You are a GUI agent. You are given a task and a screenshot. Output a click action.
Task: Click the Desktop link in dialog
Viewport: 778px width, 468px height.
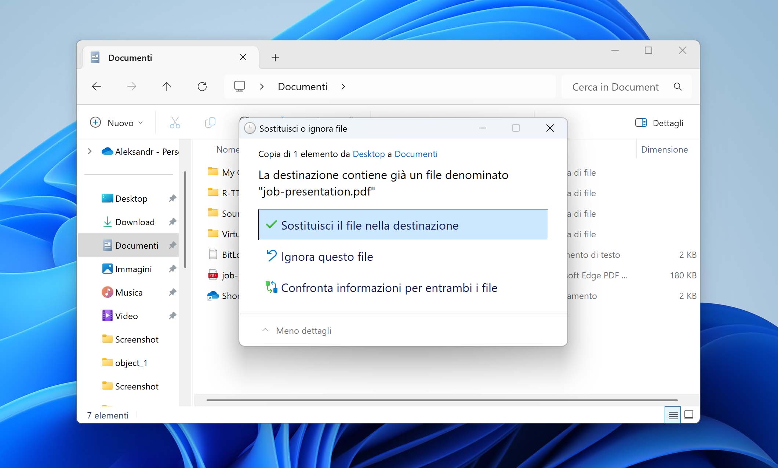point(368,154)
